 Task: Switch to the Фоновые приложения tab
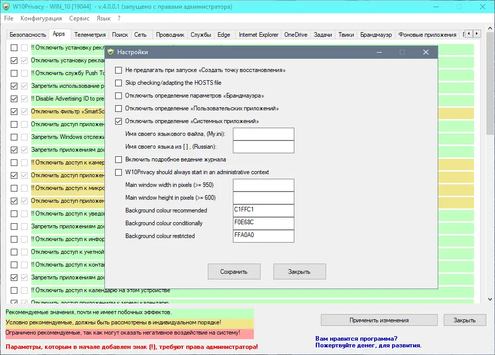tap(427, 35)
